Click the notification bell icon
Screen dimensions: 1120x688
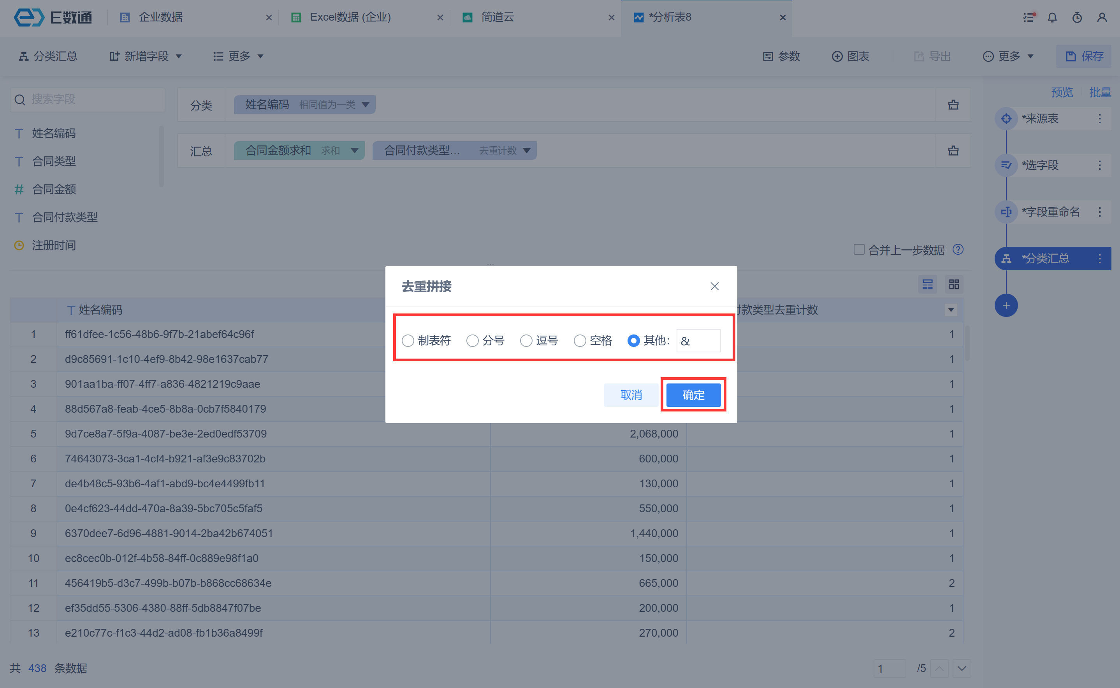1052,17
